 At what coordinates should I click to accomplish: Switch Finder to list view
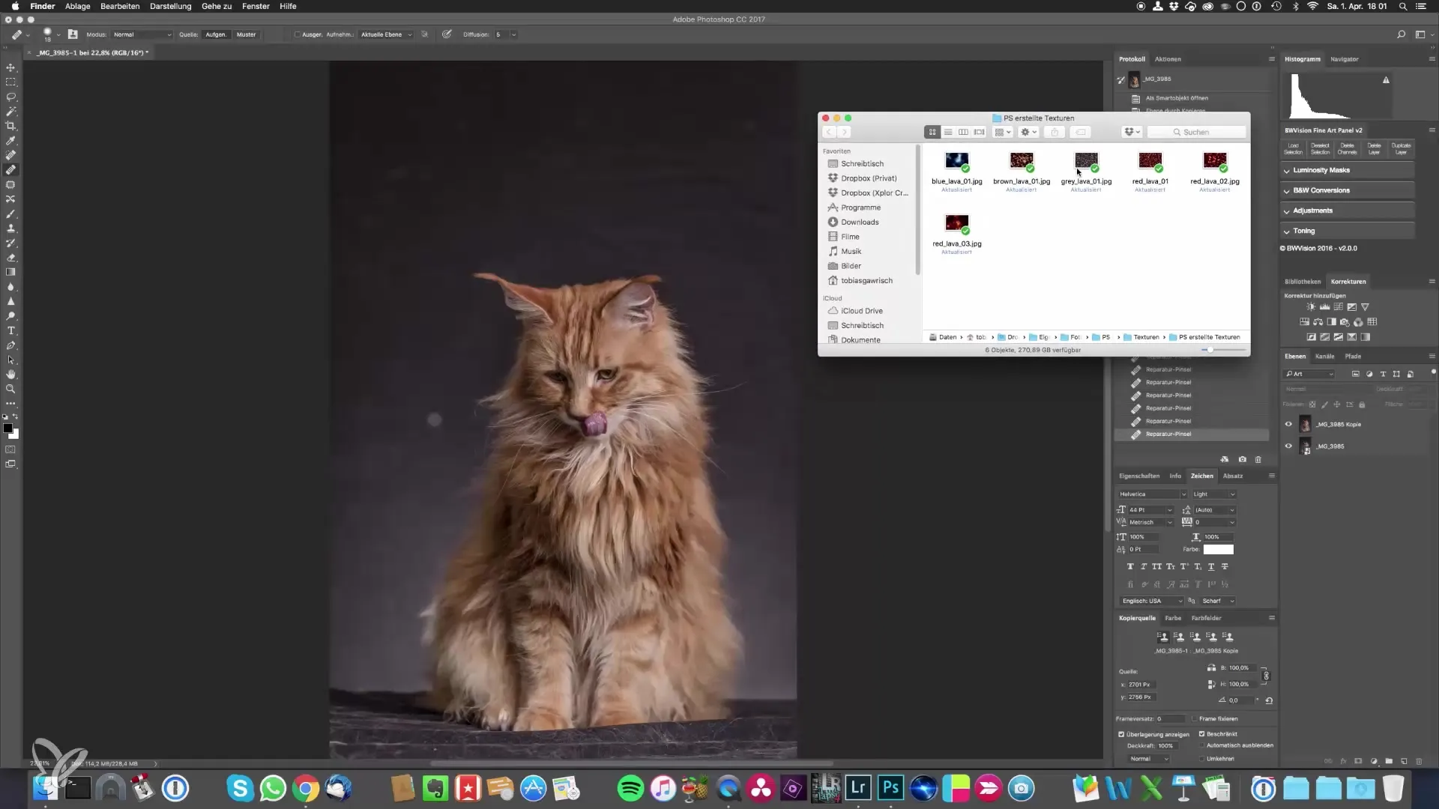coord(948,132)
